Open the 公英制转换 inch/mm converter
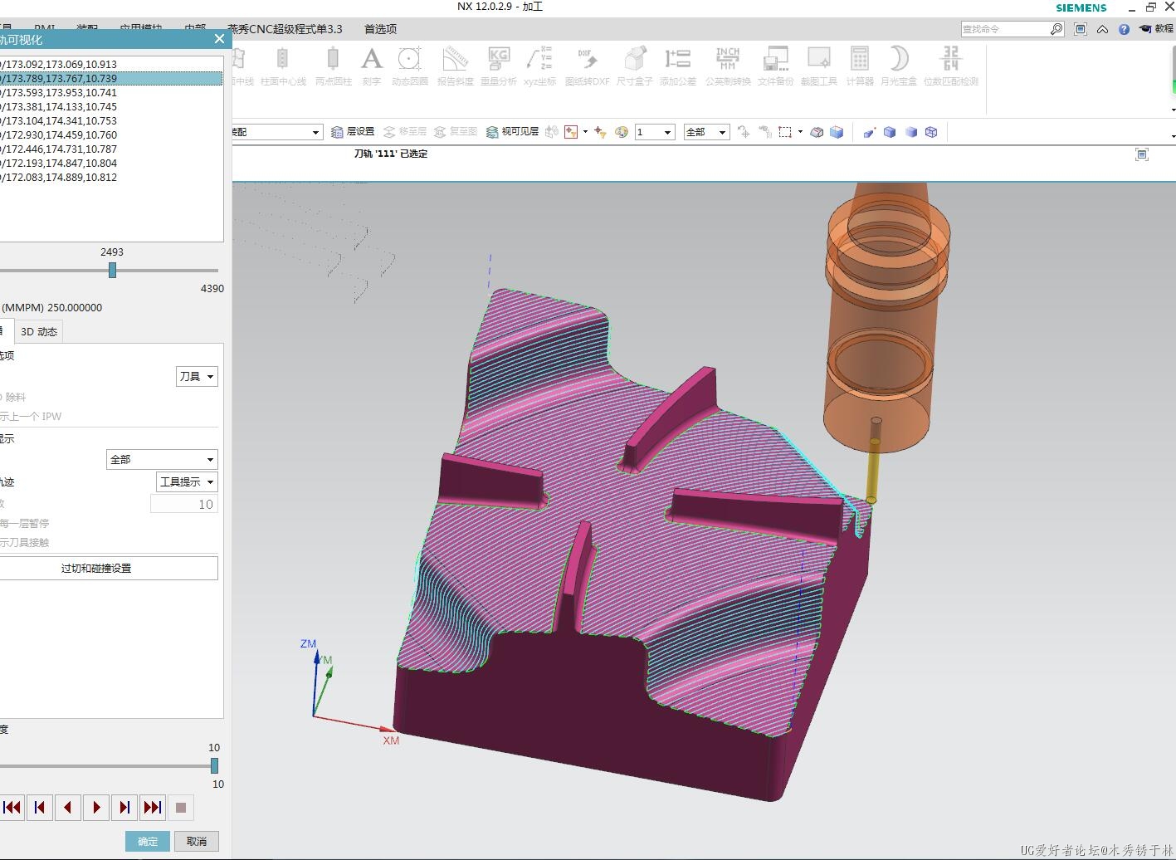1176x860 pixels. (728, 66)
